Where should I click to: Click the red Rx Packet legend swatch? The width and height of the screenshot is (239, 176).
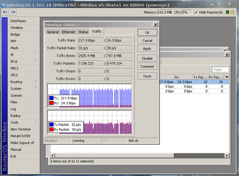point(52,129)
